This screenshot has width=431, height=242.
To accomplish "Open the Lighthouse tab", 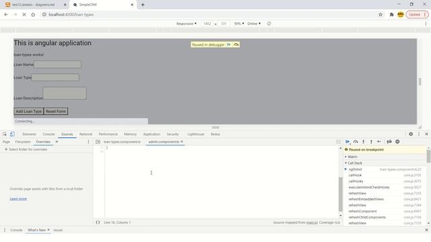I will pos(196,134).
